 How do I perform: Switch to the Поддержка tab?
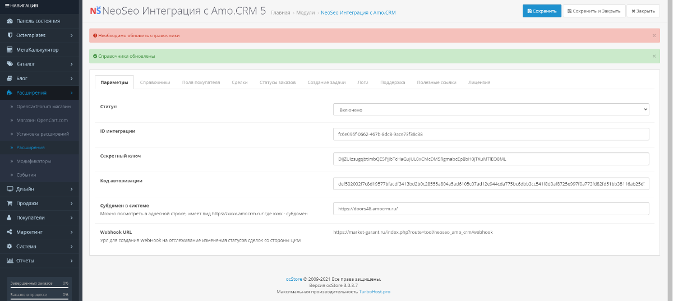click(393, 82)
